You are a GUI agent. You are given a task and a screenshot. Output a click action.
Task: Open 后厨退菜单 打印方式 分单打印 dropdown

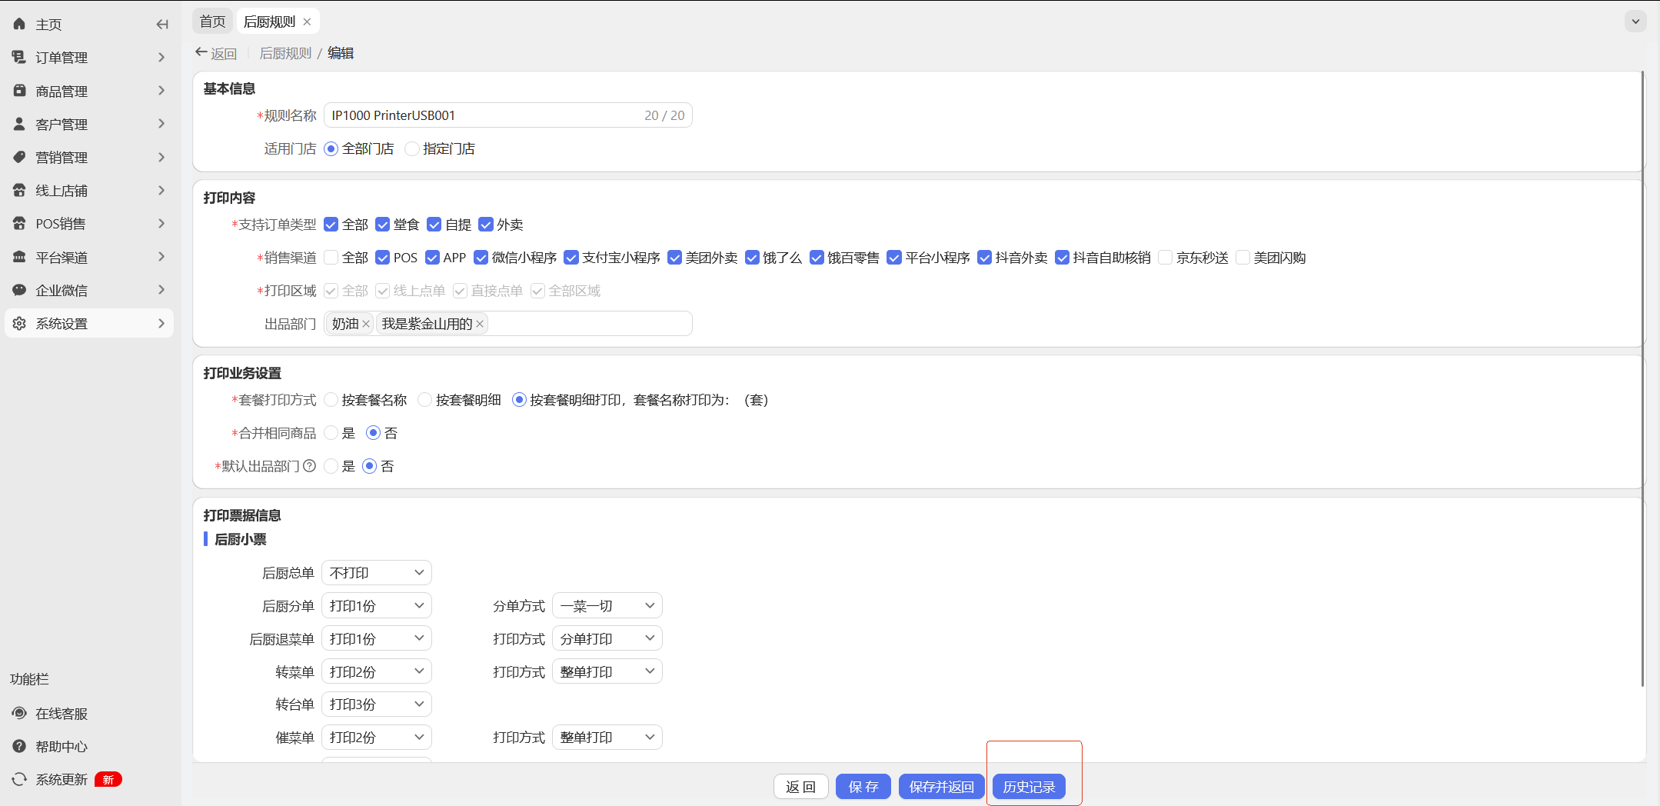coord(607,638)
